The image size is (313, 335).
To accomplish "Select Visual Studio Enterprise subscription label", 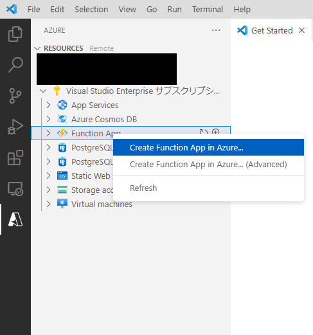I will [143, 91].
